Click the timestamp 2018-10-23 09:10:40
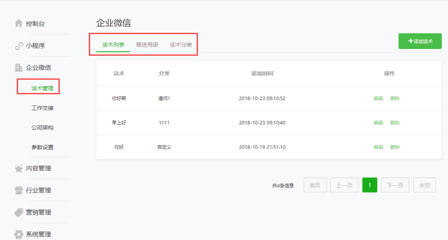The width and height of the screenshot is (448, 240). pos(262,123)
